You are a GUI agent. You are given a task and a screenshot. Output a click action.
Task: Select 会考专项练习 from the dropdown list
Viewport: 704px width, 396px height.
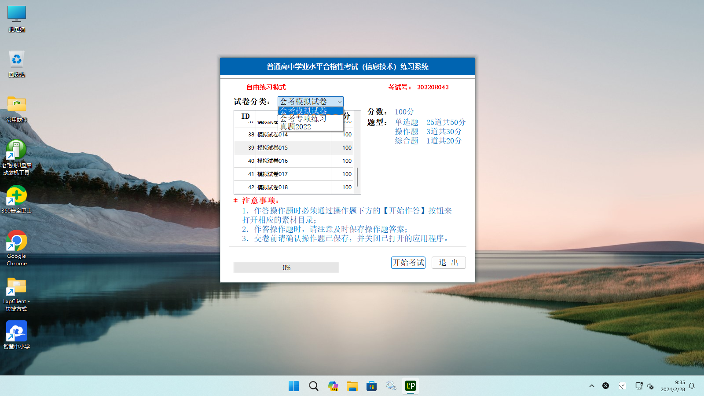pyautogui.click(x=303, y=119)
